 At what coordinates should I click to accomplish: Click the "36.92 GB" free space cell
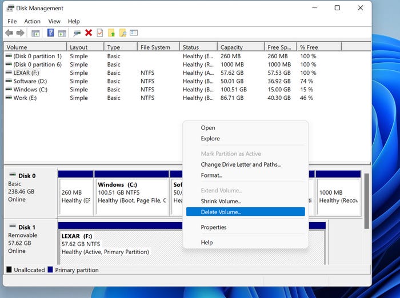click(279, 81)
